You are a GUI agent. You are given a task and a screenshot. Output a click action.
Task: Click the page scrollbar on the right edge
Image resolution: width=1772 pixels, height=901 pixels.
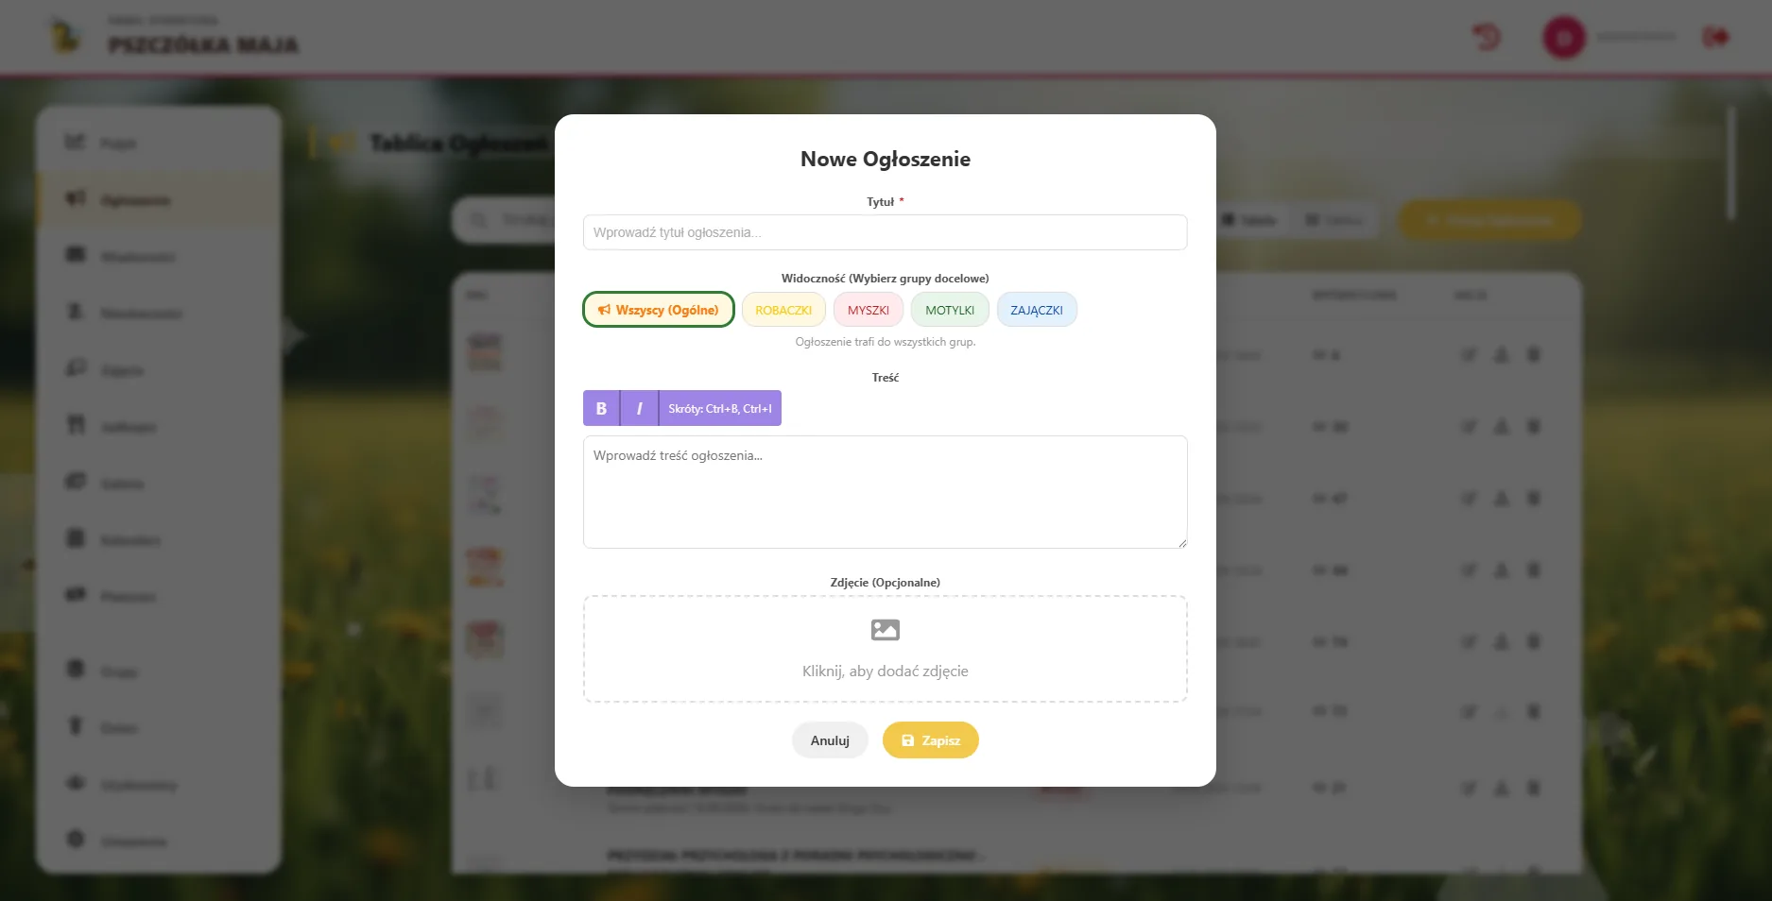click(1731, 163)
